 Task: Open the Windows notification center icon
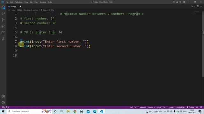[x=200, y=111]
